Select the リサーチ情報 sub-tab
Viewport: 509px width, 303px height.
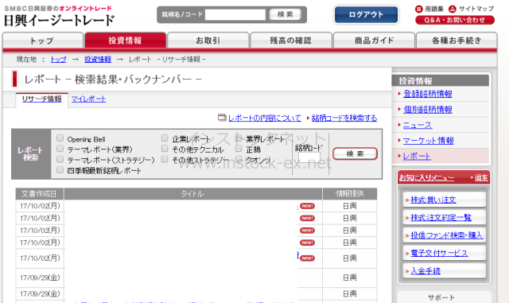click(41, 99)
